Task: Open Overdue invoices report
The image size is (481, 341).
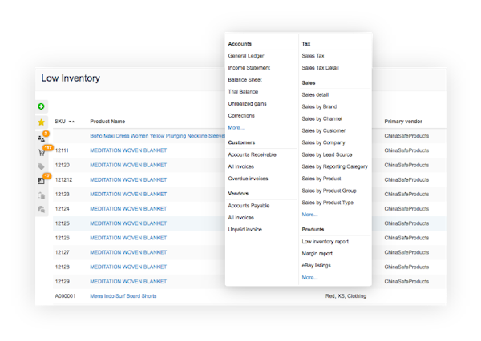Action: click(x=248, y=179)
